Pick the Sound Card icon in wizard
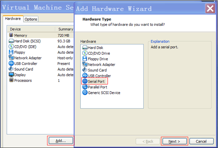Screen dimensions: 218x148 click(85, 70)
